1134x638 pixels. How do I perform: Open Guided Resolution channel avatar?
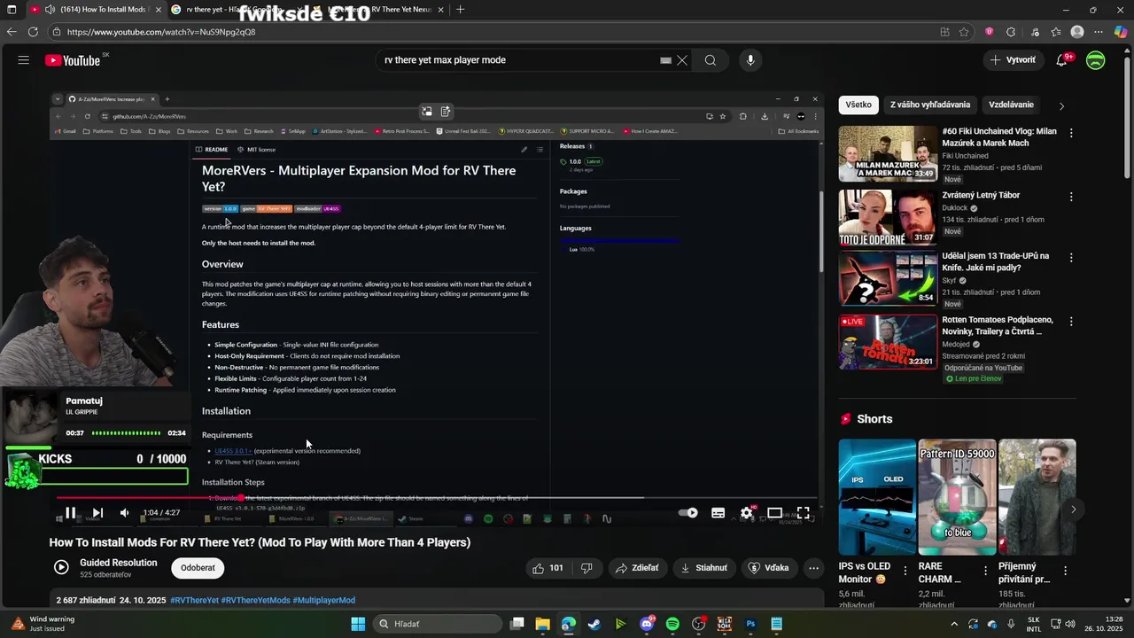pos(61,567)
